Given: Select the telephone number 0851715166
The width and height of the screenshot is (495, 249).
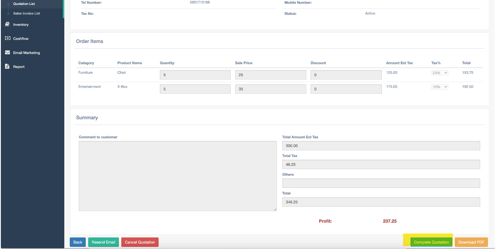Looking at the screenshot, I should (200, 2).
